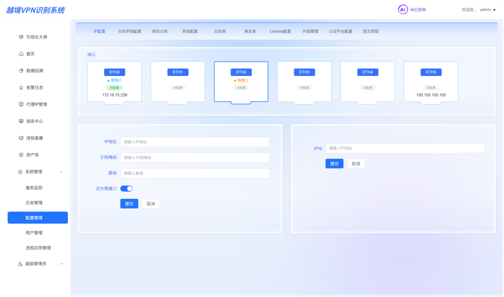The height and width of the screenshot is (297, 504).
Task: Expand the 超级管理员 menu chevron
Action: [62, 264]
